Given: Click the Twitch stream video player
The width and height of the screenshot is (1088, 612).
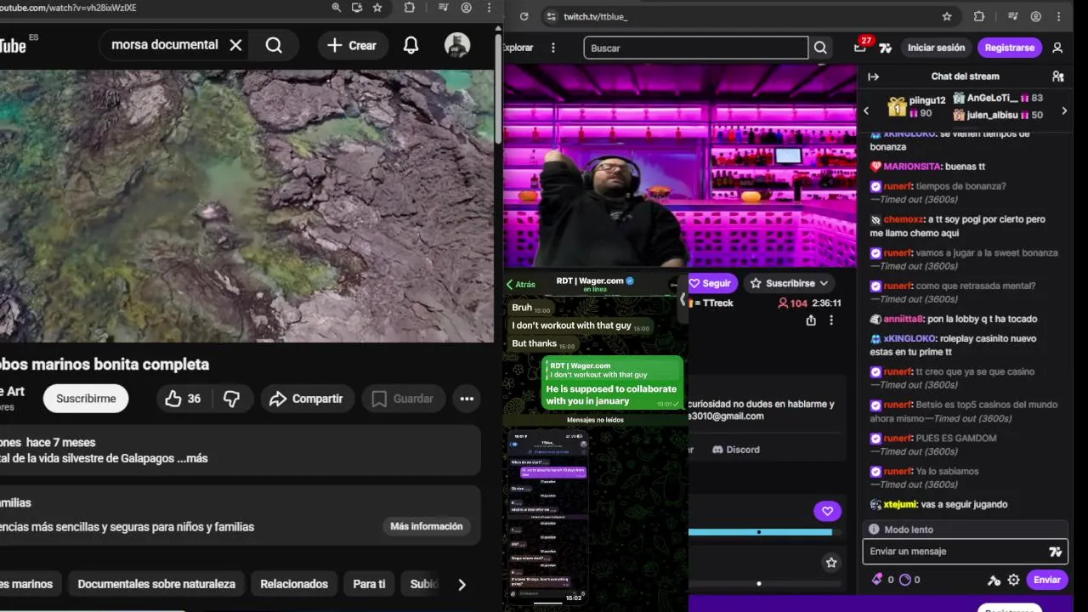Looking at the screenshot, I should (680, 167).
